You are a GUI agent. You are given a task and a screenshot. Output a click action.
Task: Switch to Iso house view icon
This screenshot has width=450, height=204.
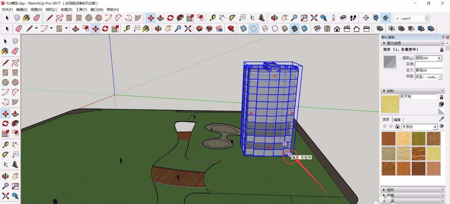[x=317, y=29]
